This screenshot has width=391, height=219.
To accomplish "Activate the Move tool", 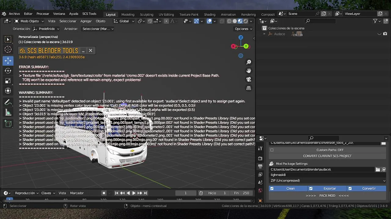I will click(x=8, y=60).
